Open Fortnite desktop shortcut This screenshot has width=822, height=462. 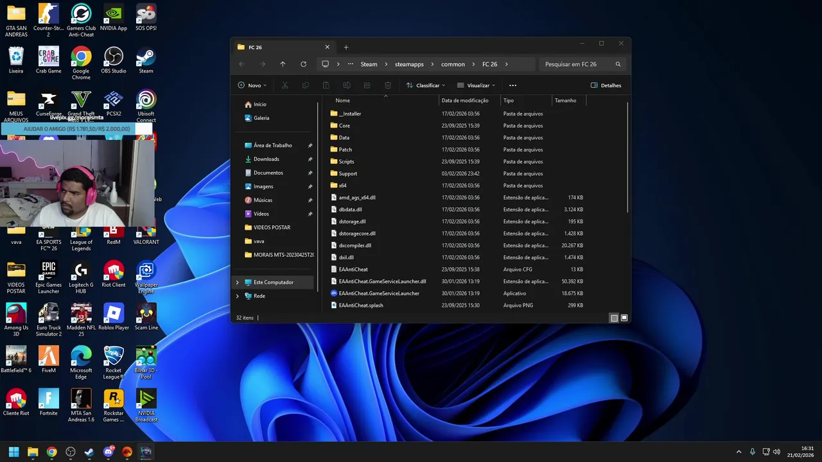click(x=48, y=403)
